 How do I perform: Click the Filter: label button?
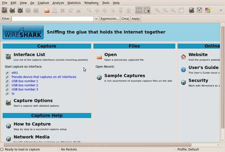[x=6, y=19]
